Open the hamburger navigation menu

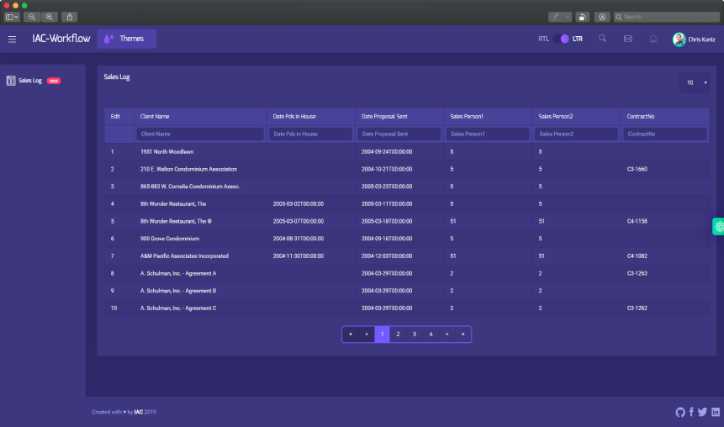12,39
